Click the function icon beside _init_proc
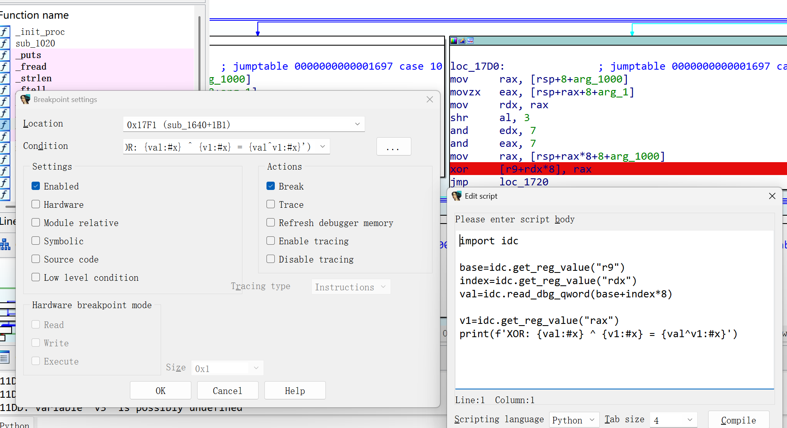Screen dimensions: 787x428 (5, 32)
